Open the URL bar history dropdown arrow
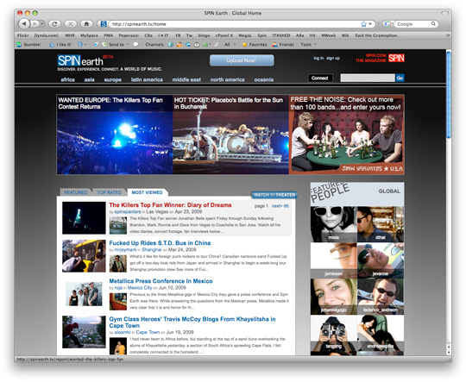 tap(370, 24)
